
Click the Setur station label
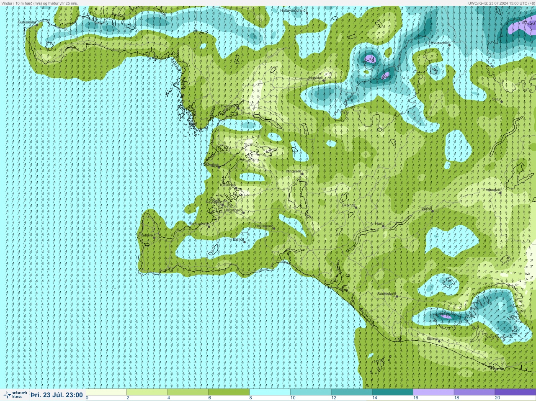pos(496,99)
